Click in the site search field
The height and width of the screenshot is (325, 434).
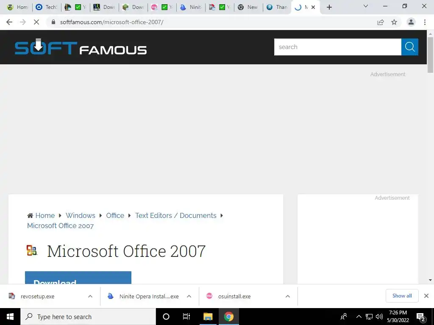coord(338,47)
